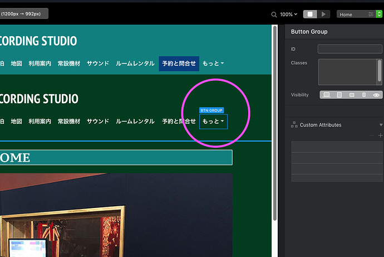The height and width of the screenshot is (257, 384).
Task: Select the studio photo image
Action: click(116, 215)
